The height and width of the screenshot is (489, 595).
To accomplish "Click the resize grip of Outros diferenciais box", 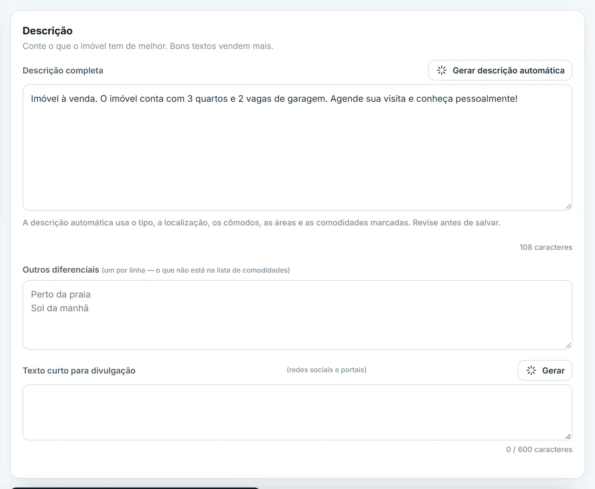I will coord(568,346).
